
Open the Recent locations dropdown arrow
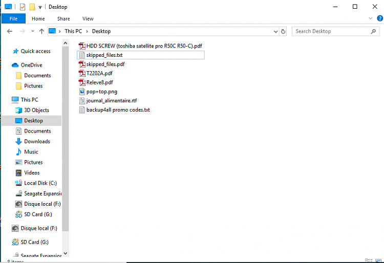[x=33, y=31]
